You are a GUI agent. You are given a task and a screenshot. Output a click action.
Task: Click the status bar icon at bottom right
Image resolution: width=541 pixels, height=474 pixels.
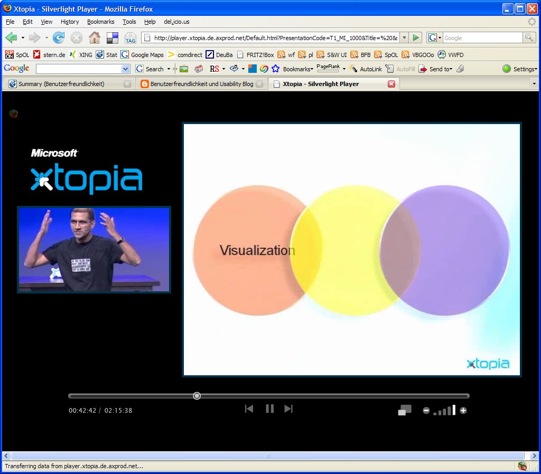click(x=523, y=466)
